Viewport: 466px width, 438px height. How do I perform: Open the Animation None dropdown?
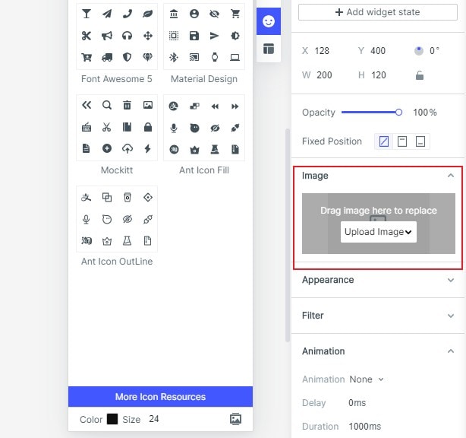(x=367, y=379)
